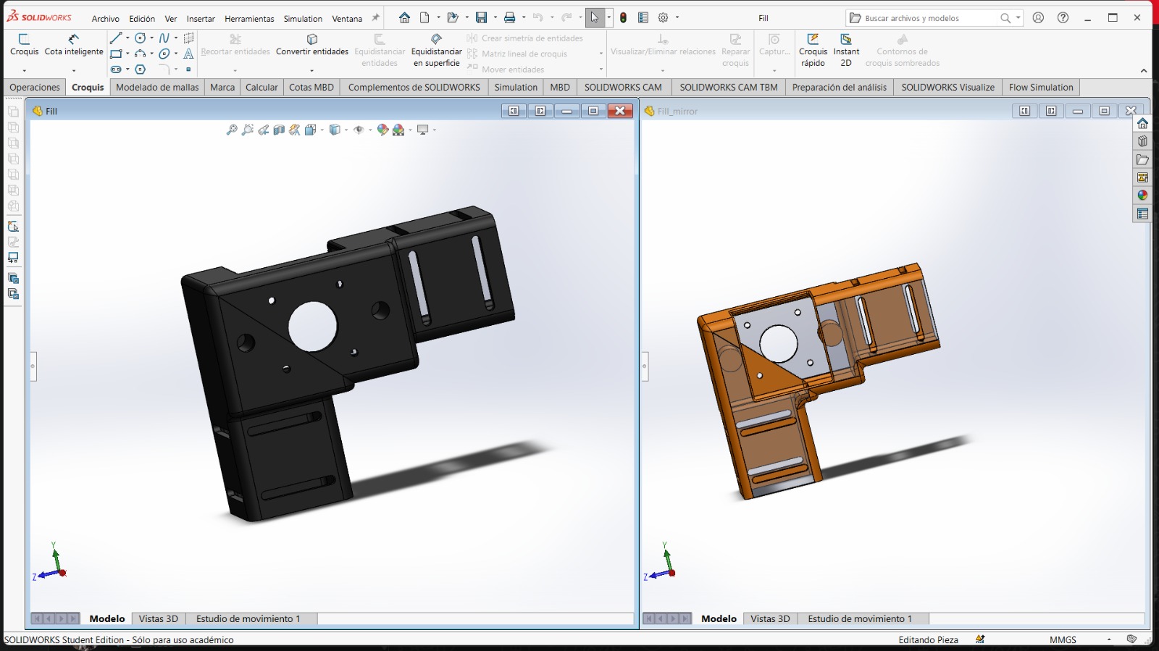Image resolution: width=1159 pixels, height=651 pixels.
Task: Open the Herramientas menu
Action: [249, 19]
